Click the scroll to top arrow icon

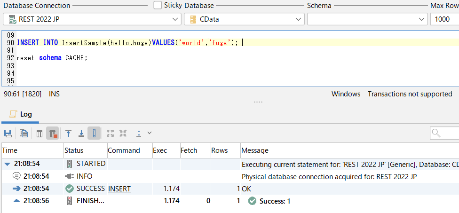[x=68, y=134]
